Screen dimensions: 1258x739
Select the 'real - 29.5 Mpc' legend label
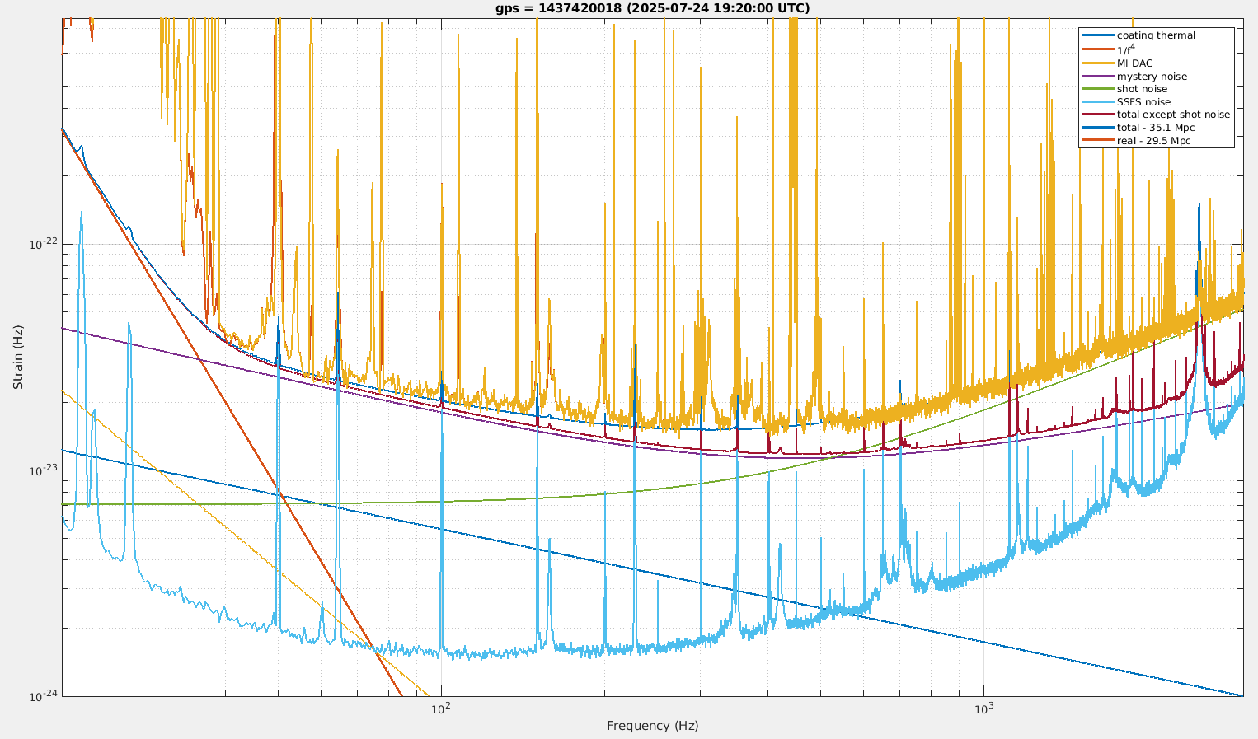[1153, 141]
